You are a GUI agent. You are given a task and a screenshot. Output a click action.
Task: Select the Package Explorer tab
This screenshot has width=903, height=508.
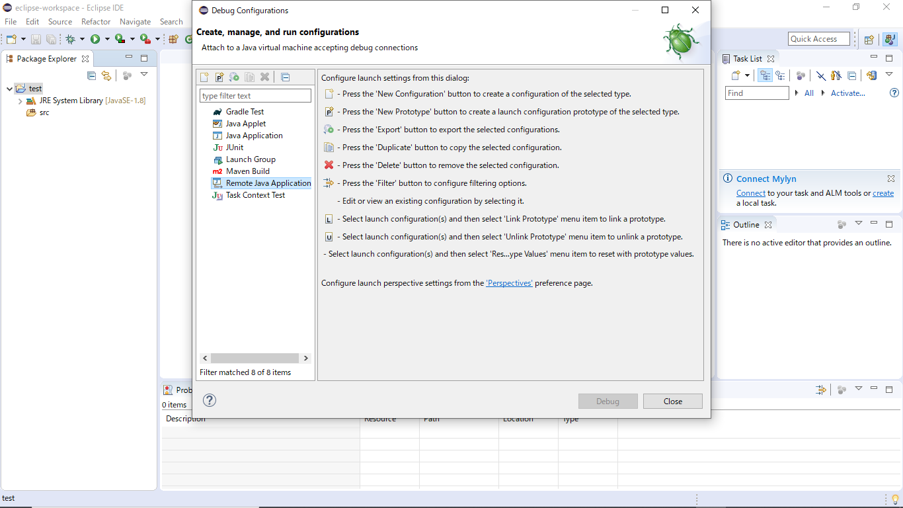tap(46, 59)
